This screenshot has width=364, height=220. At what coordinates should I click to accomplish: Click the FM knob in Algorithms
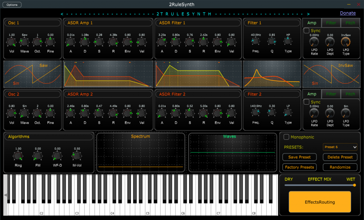tap(38, 156)
